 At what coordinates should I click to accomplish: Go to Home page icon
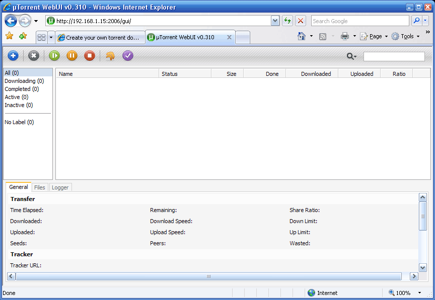(x=302, y=36)
